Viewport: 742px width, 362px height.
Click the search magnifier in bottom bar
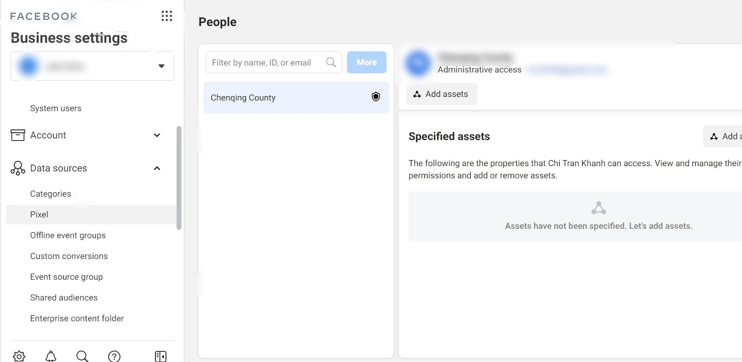82,356
